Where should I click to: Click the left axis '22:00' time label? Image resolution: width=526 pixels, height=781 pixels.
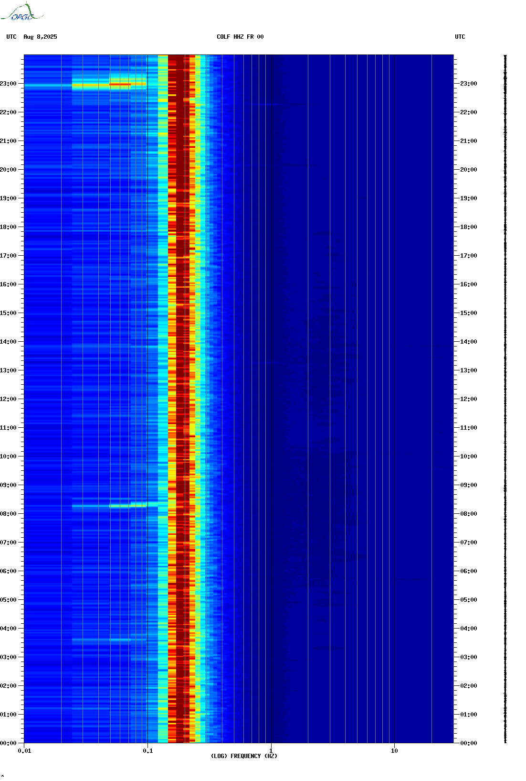pos(8,112)
